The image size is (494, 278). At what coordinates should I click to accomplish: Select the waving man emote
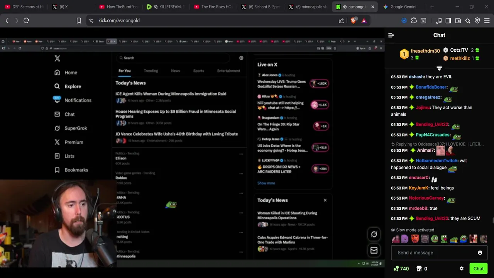pos(395,239)
